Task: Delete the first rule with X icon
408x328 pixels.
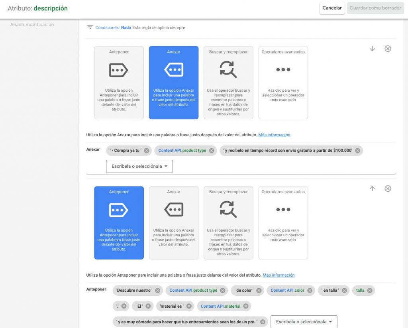Action: [x=388, y=49]
